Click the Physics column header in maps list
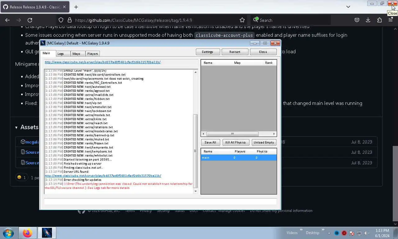Viewport: 398px width, 239px height. point(262,152)
